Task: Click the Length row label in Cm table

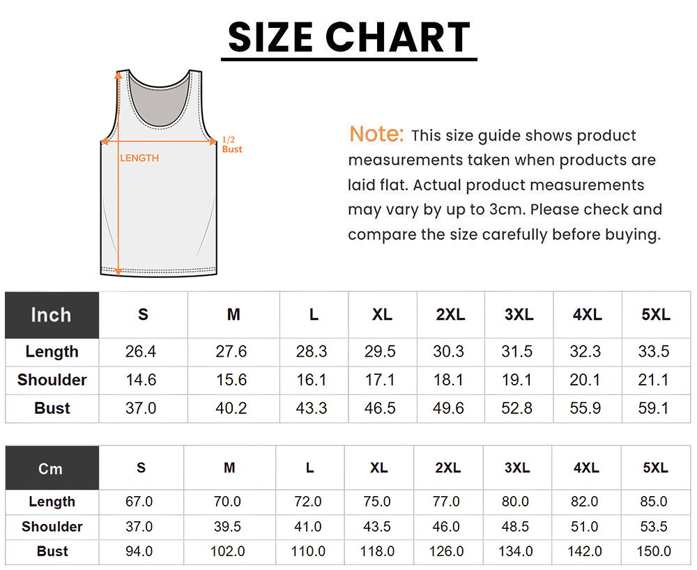Action: pyautogui.click(x=52, y=502)
